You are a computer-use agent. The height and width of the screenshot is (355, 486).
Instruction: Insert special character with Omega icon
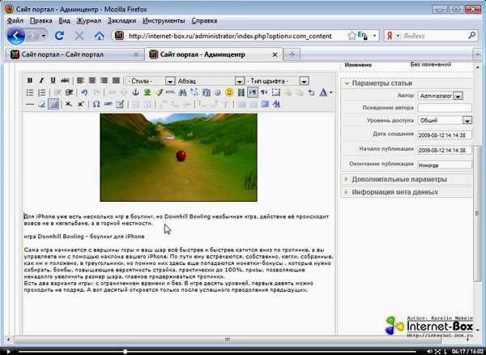96,105
